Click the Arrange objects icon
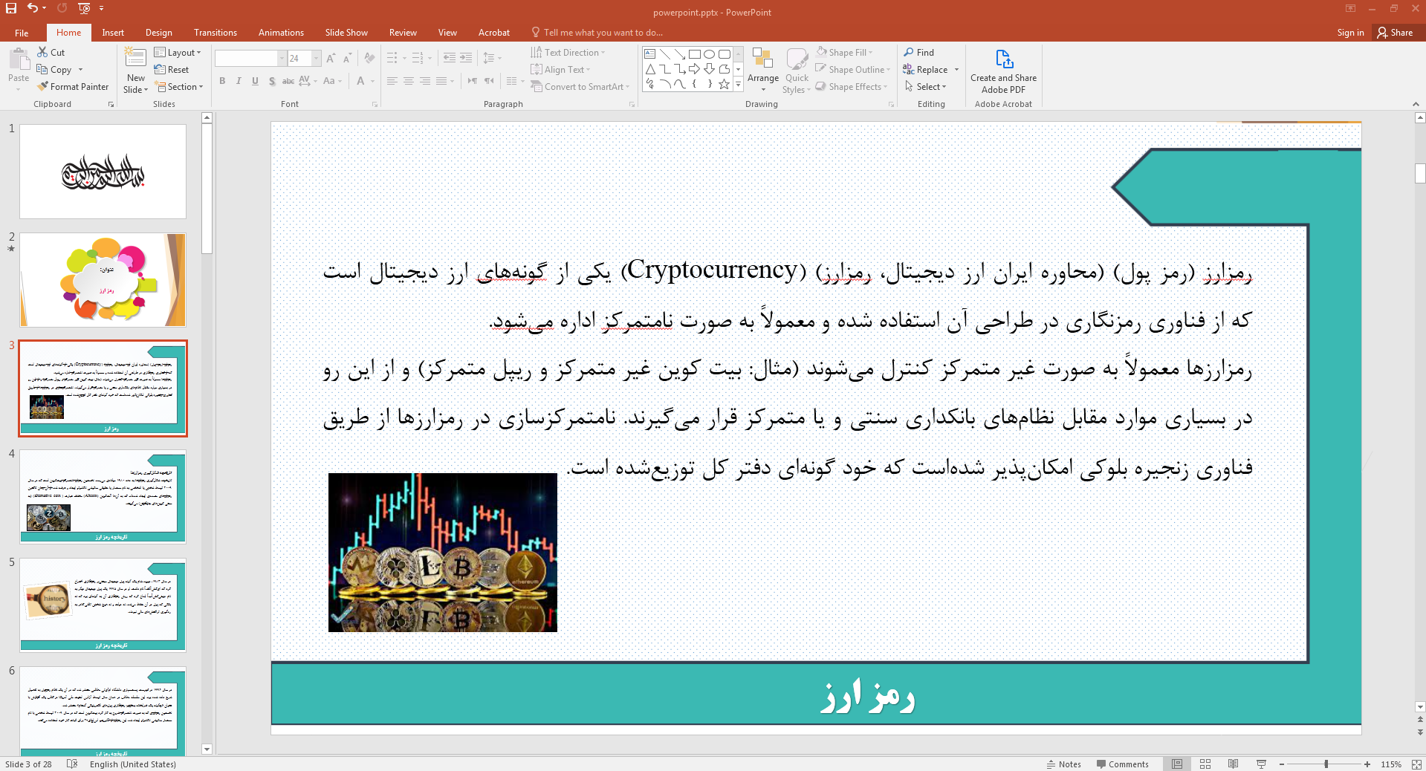 [x=762, y=59]
